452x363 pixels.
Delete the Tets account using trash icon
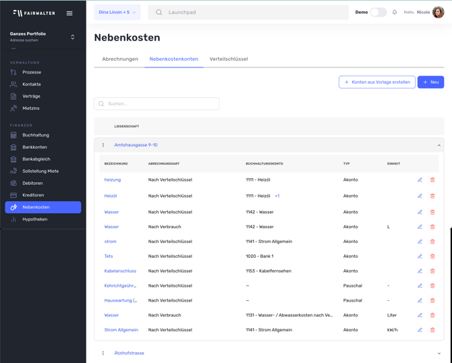coord(432,256)
